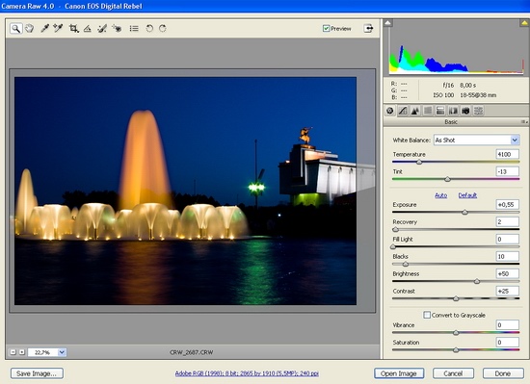The width and height of the screenshot is (530, 384).
Task: Open the Lens Corrections panel tab
Action: point(453,111)
